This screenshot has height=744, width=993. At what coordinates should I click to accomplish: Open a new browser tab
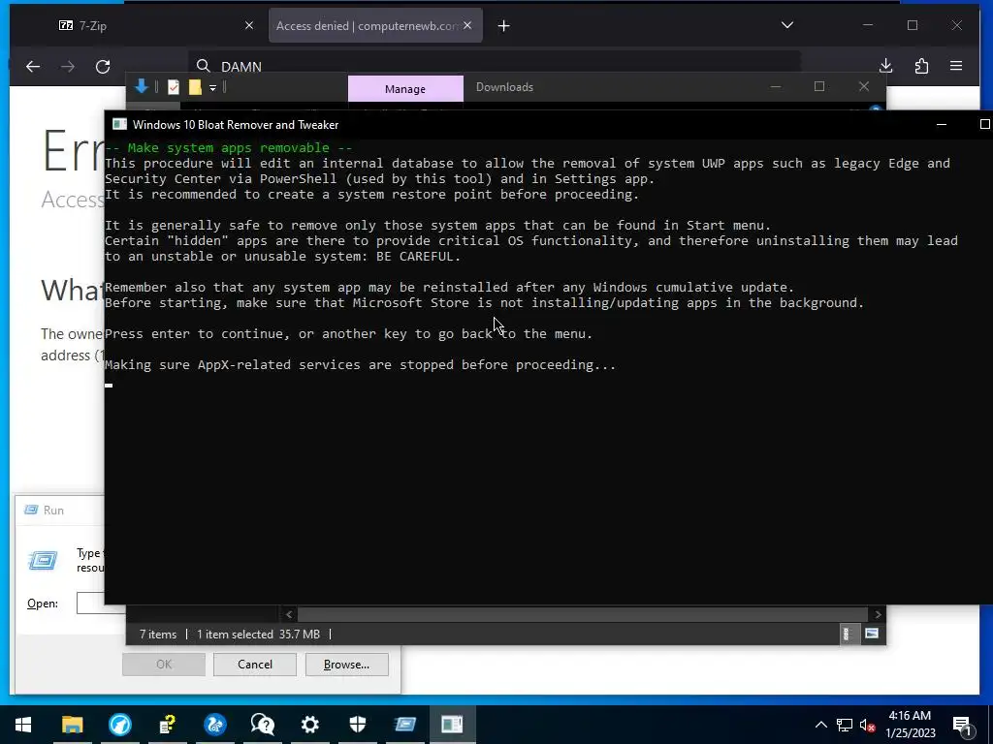click(x=504, y=26)
